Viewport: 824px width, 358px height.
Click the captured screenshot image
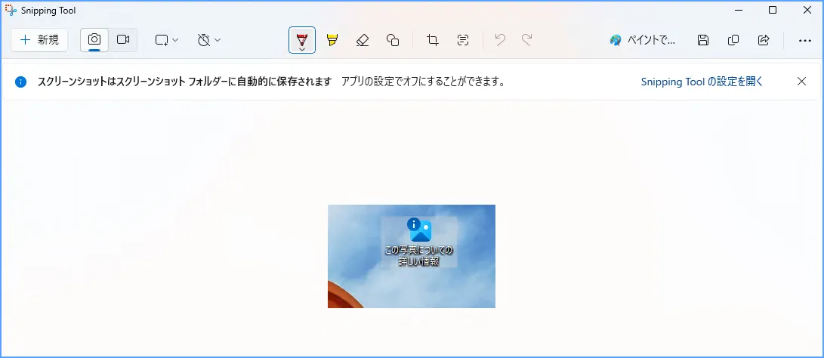coord(412,256)
